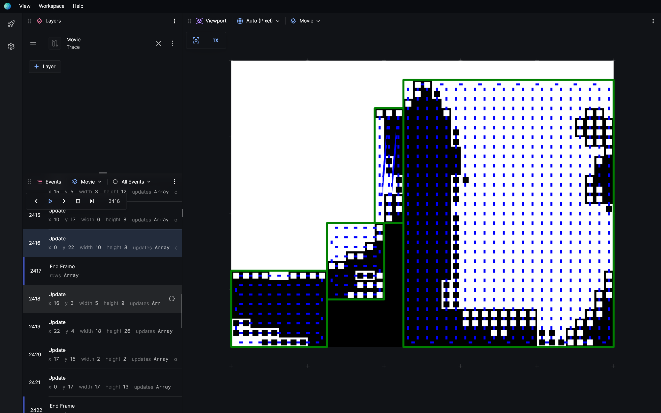The image size is (661, 413).
Task: Open Movie layer options menu
Action: point(172,43)
